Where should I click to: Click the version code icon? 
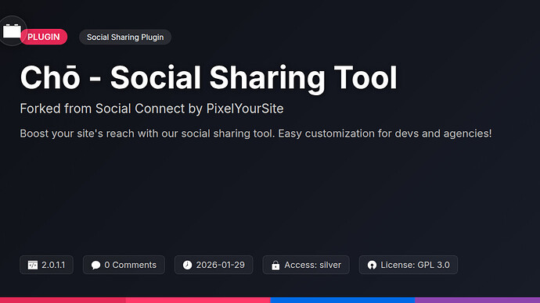click(33, 265)
